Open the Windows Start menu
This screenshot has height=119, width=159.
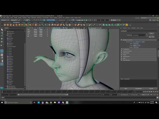click(x=2, y=102)
